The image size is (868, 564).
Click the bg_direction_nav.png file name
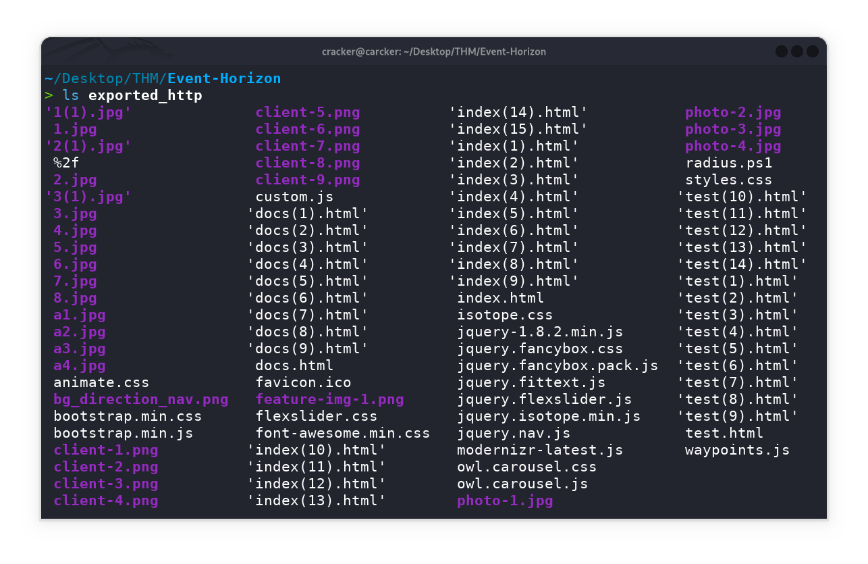140,399
